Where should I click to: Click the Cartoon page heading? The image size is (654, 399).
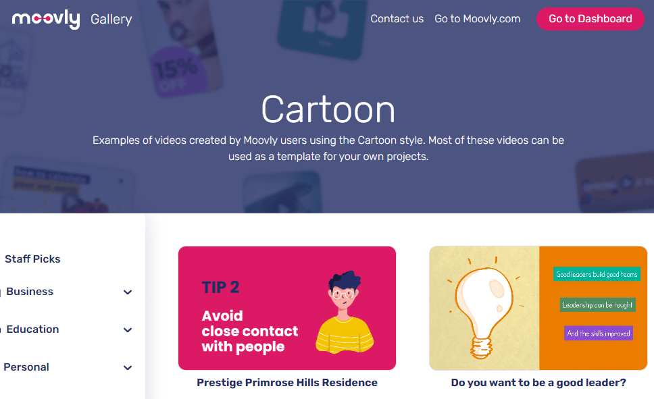[x=328, y=109]
